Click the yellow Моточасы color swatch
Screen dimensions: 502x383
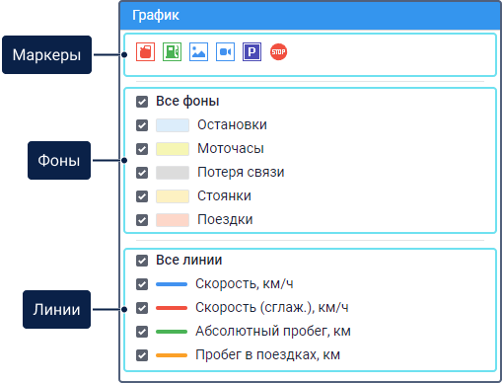point(173,149)
